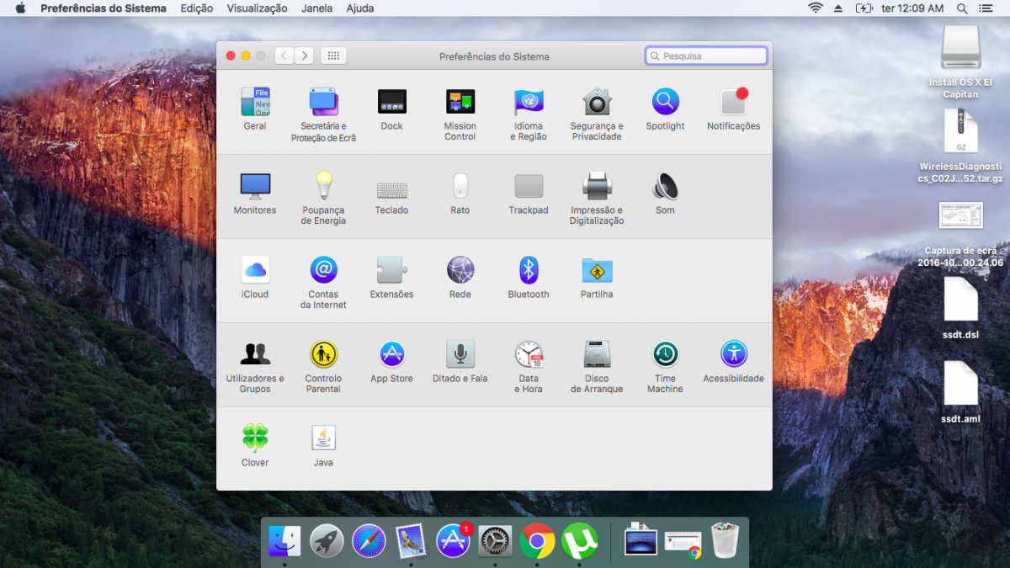
Task: Open Poupança de Energia settings
Action: point(323,186)
